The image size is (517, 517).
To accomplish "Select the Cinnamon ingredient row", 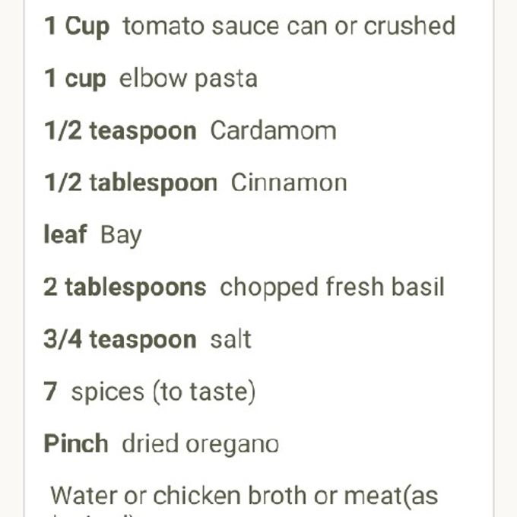I will click(x=195, y=182).
